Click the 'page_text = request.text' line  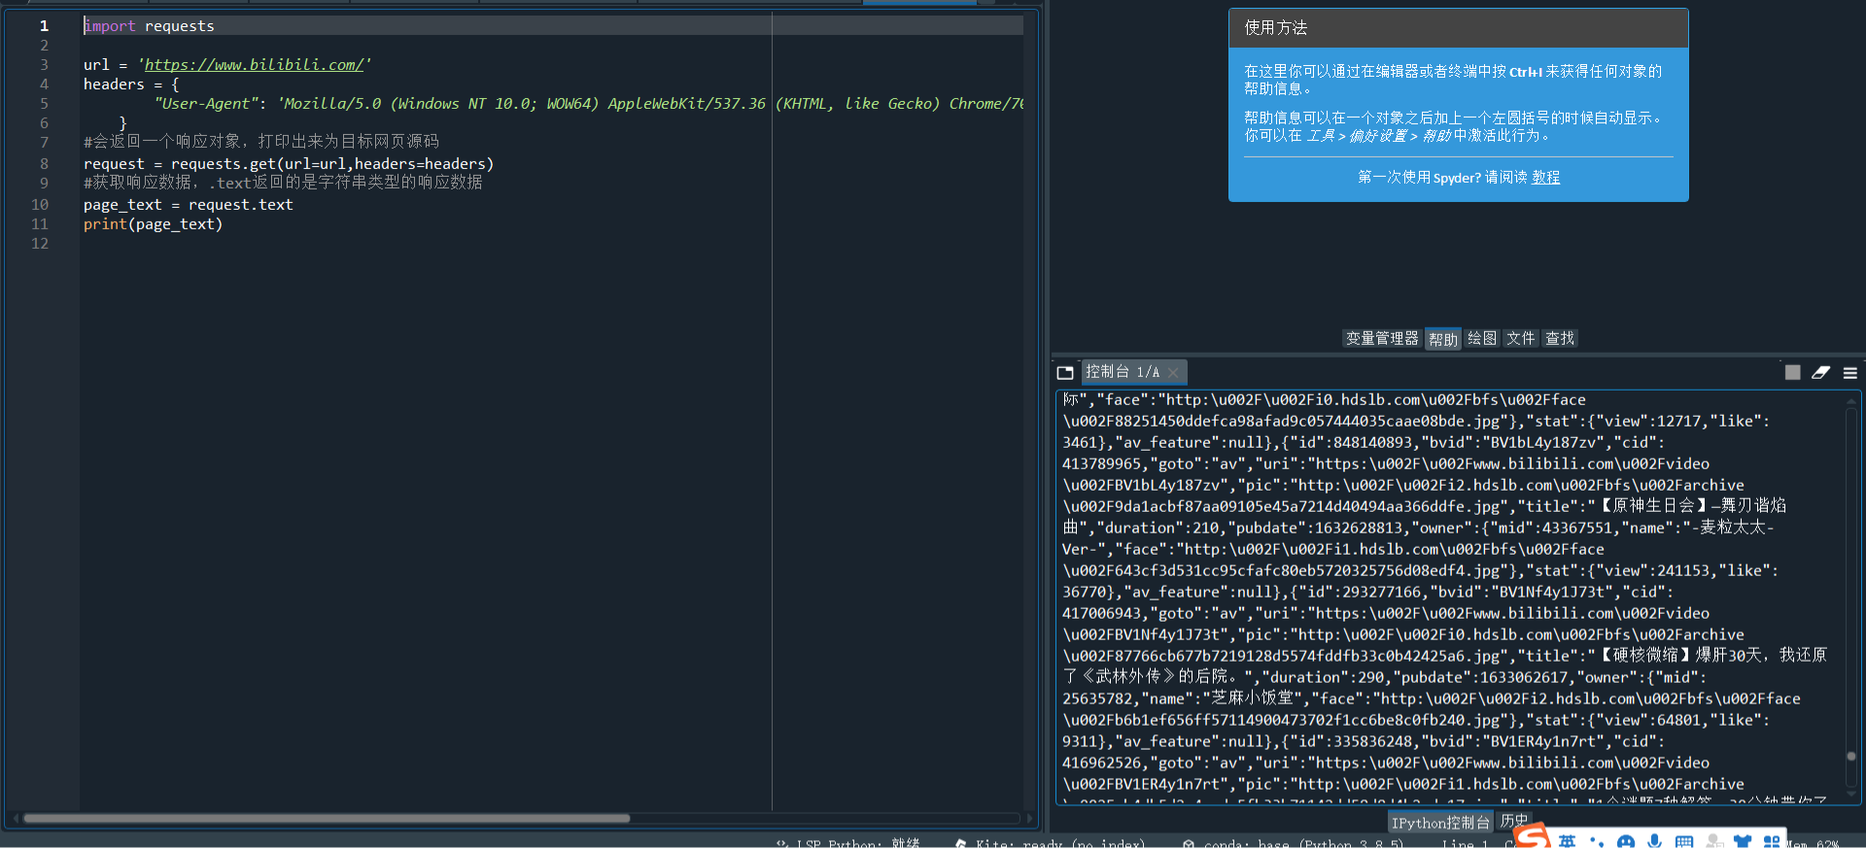(x=188, y=205)
